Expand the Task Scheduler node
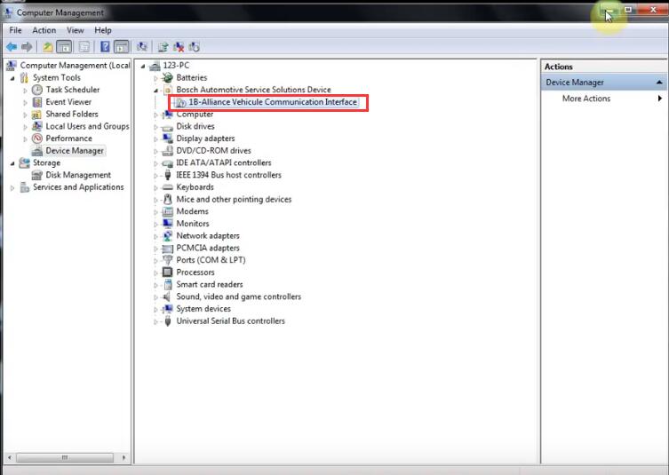This screenshot has height=475, width=669. tap(25, 91)
